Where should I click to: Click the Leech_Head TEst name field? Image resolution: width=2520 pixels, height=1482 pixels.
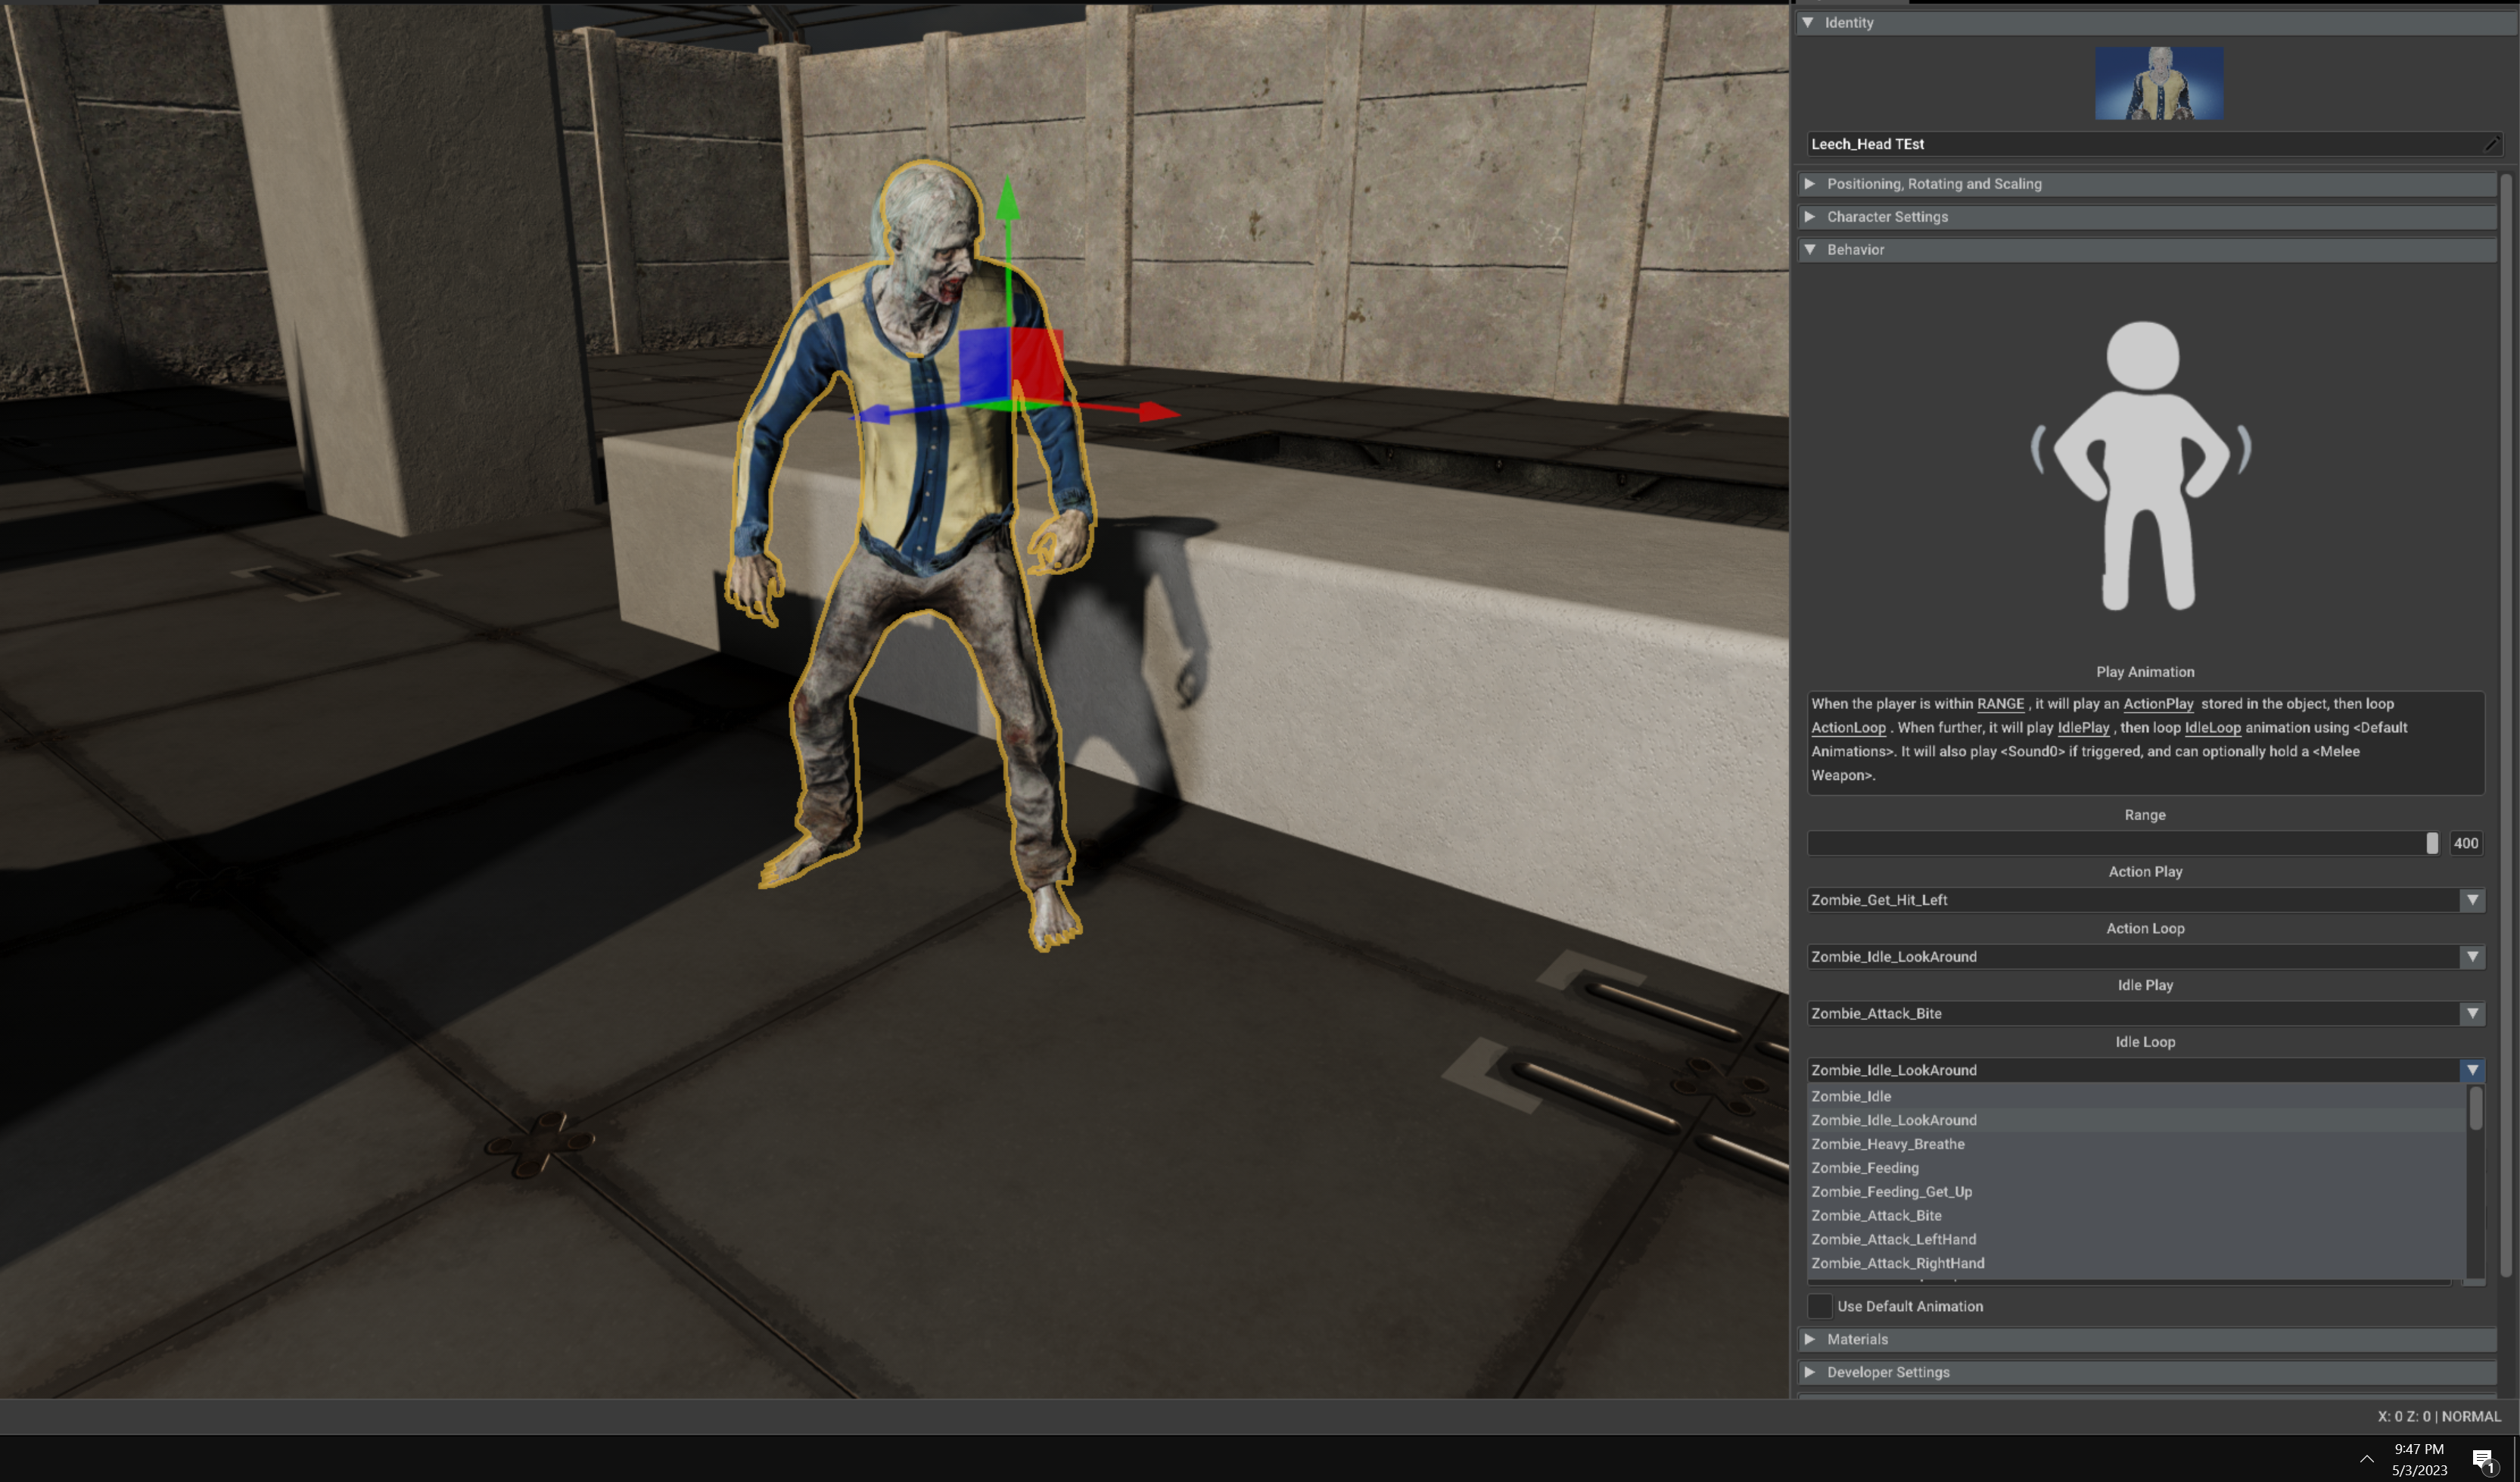tap(2144, 144)
